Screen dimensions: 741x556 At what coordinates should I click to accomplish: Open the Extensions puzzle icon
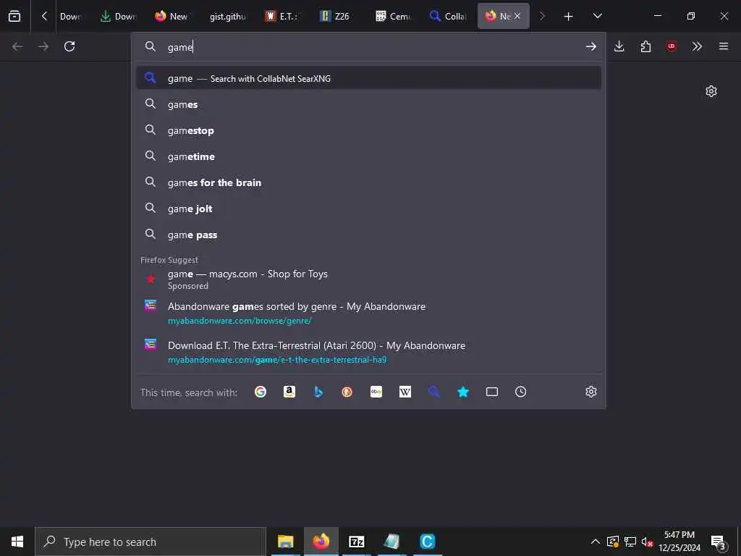point(645,46)
